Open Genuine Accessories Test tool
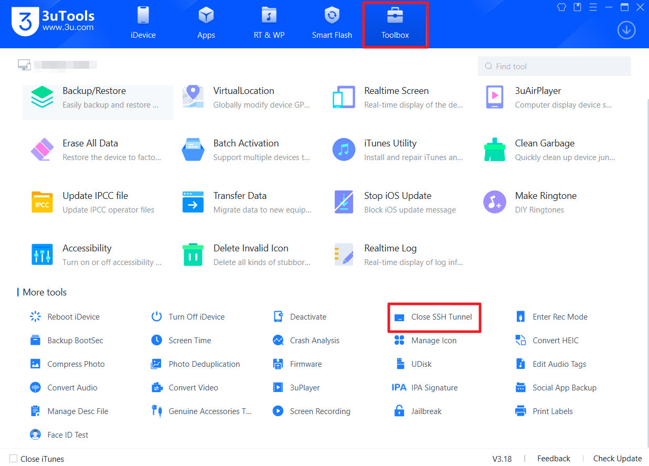Screen dimensions: 649x466 pos(201,411)
